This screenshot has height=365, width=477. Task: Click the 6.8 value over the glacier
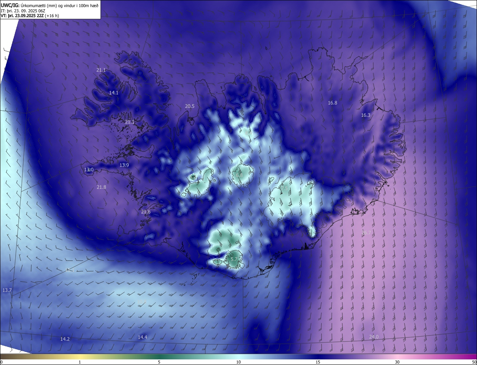239,175
